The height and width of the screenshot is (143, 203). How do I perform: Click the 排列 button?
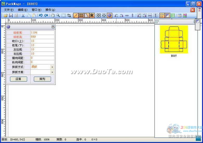(42, 79)
